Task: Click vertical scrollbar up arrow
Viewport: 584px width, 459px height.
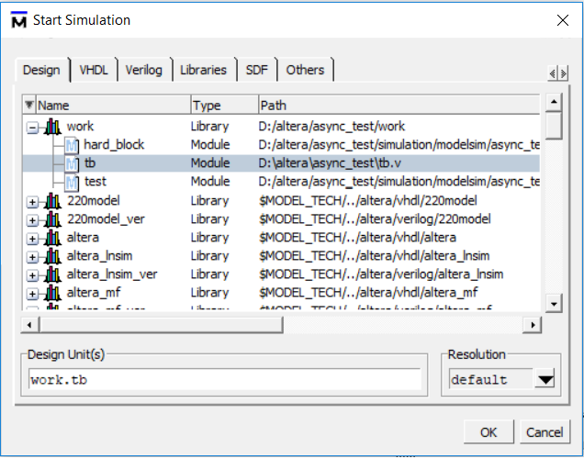Action: click(554, 102)
